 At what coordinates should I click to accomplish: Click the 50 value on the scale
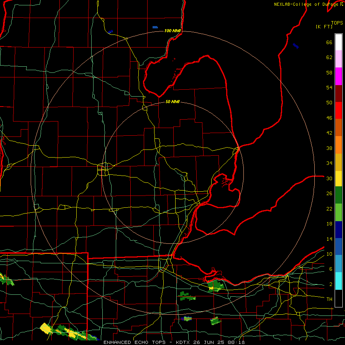(x=329, y=103)
